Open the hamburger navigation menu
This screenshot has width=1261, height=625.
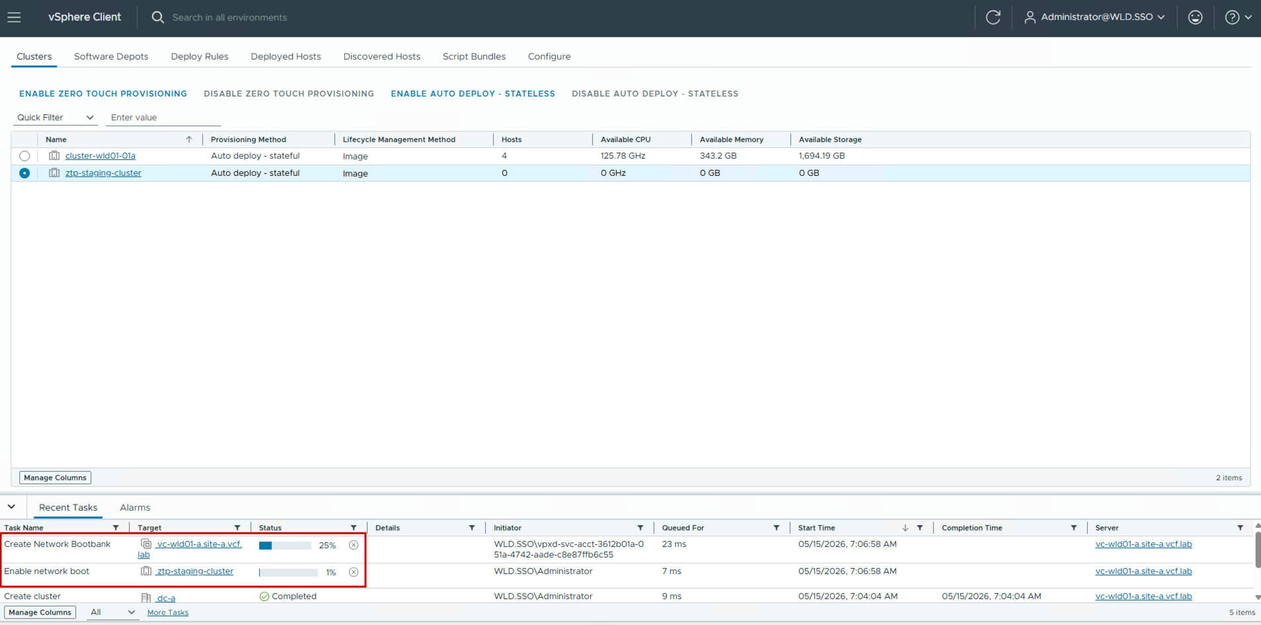[14, 17]
